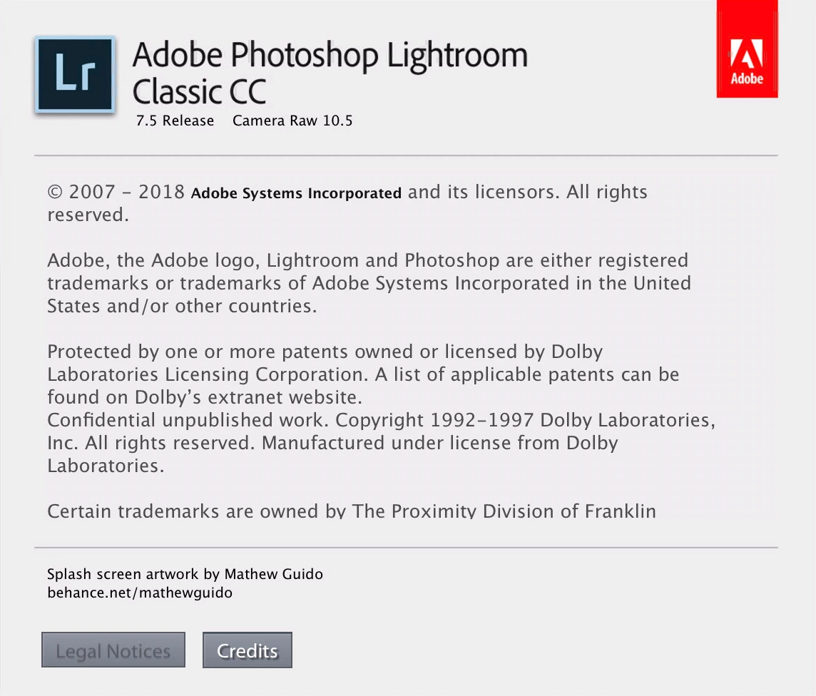
Task: Open the Legal Notices button
Action: (113, 650)
